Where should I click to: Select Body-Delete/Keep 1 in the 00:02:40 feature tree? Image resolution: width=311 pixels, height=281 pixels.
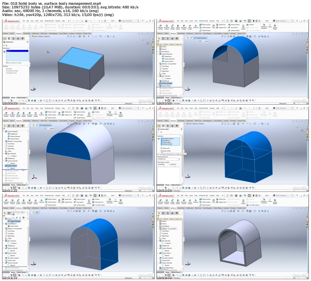[166, 268]
